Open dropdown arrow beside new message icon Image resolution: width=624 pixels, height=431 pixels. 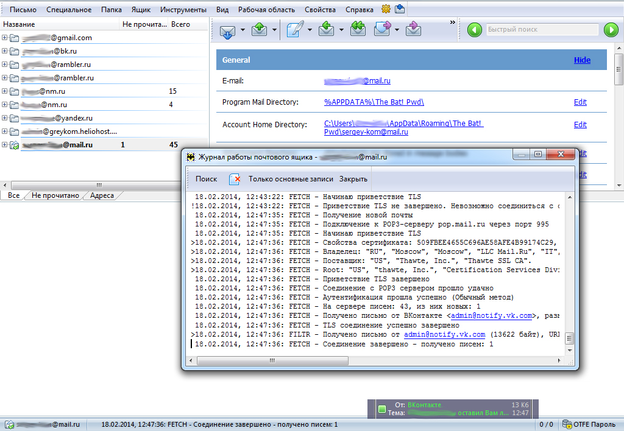[x=310, y=30]
